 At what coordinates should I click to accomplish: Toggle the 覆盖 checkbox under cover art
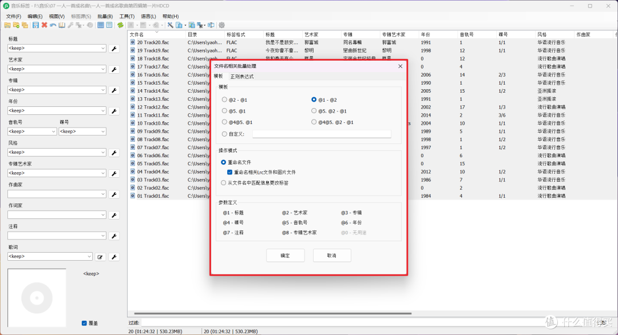tap(84, 323)
